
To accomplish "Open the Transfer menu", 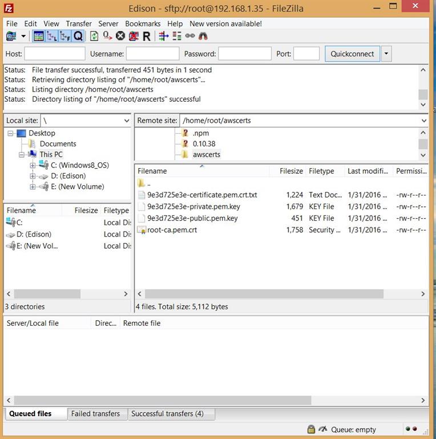I will tap(79, 24).
